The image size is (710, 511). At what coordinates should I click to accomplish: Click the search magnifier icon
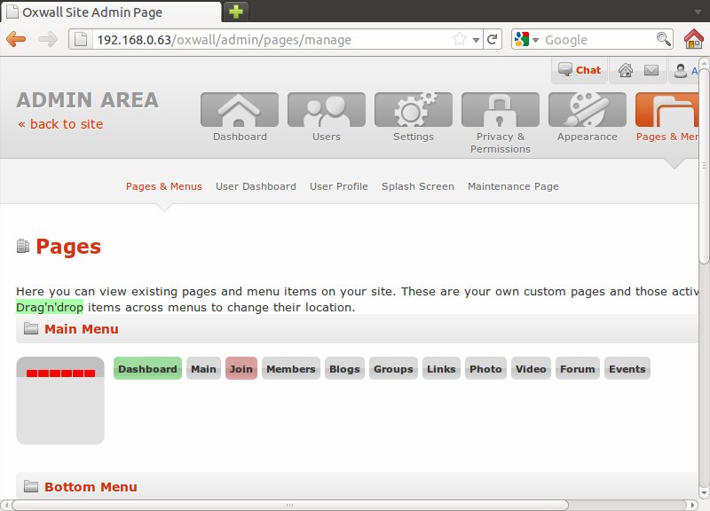[x=664, y=39]
